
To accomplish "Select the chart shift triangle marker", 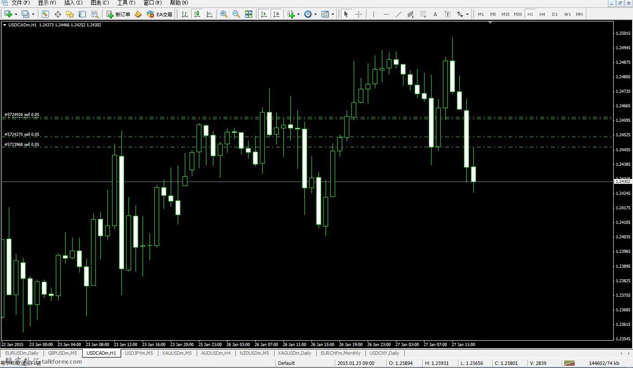I will pyautogui.click(x=490, y=23).
